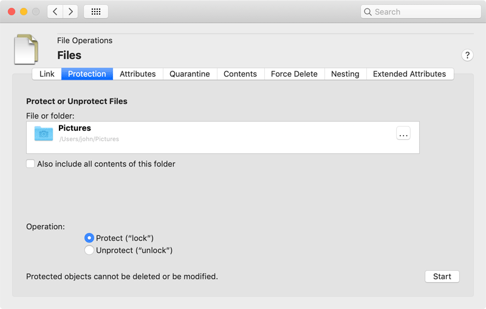The width and height of the screenshot is (486, 309).
Task: Open the Attributes tab
Action: coord(138,74)
